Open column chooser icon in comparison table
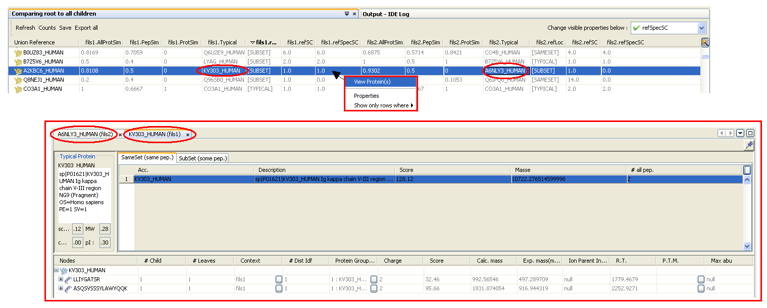This screenshot has height=308, width=767. tap(705, 42)
